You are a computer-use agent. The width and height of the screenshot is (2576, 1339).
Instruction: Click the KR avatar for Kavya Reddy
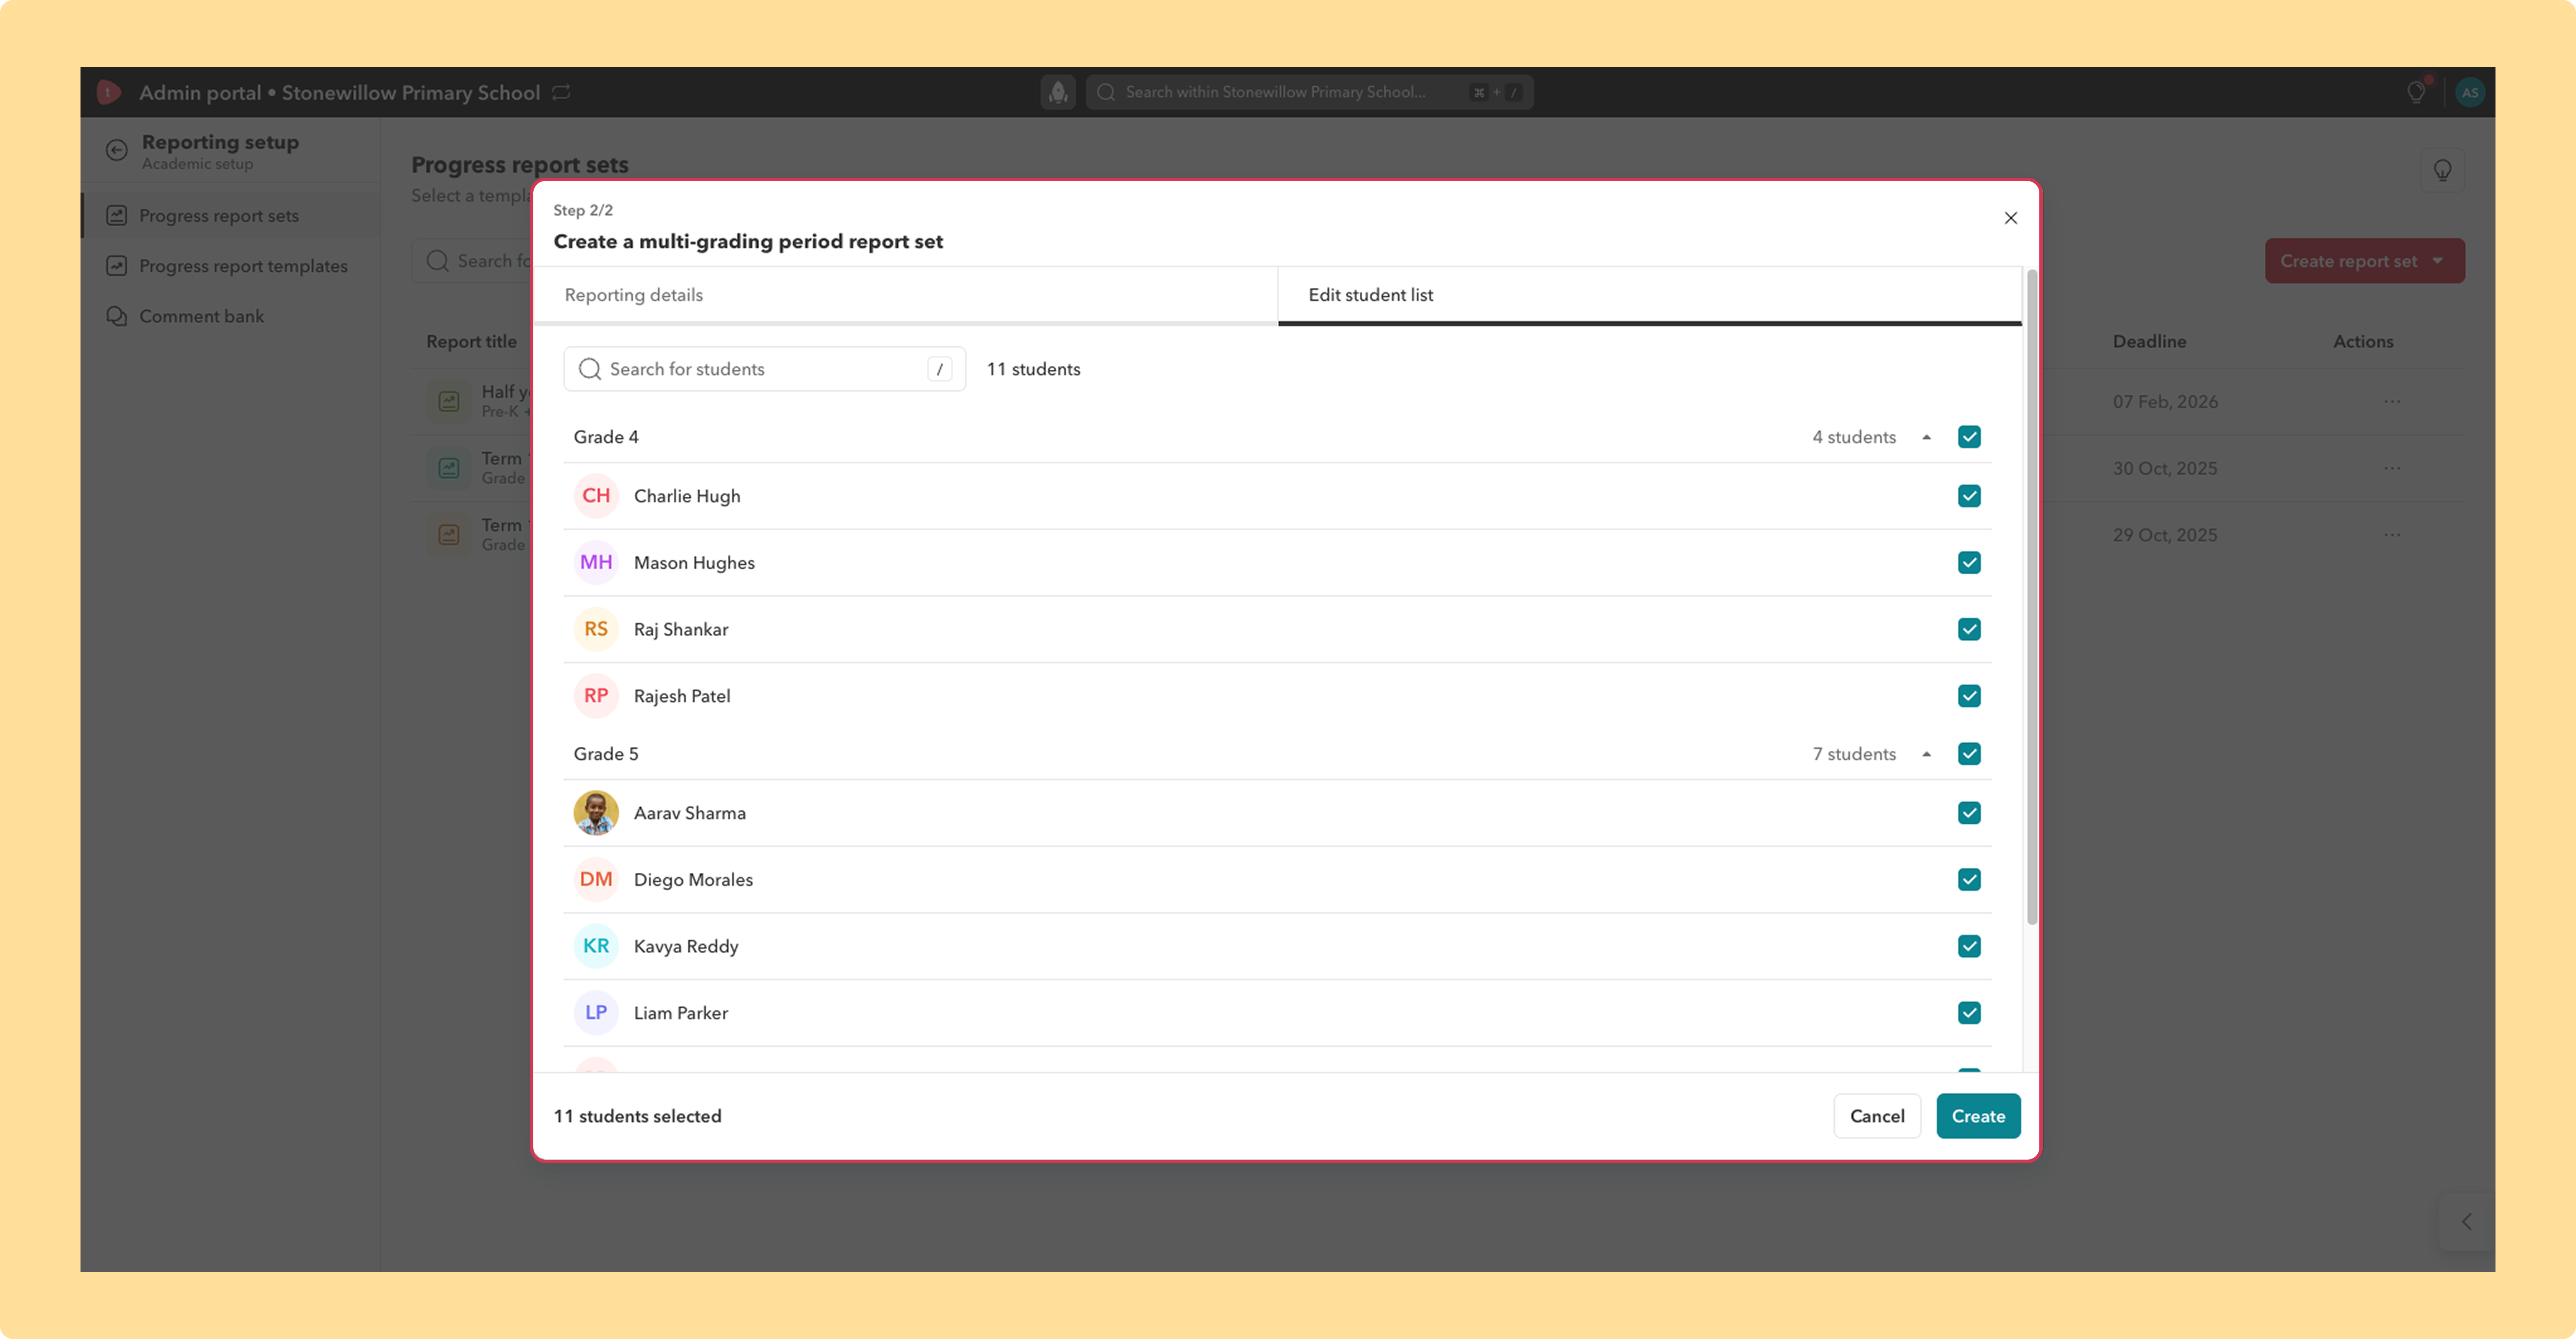pos(596,946)
